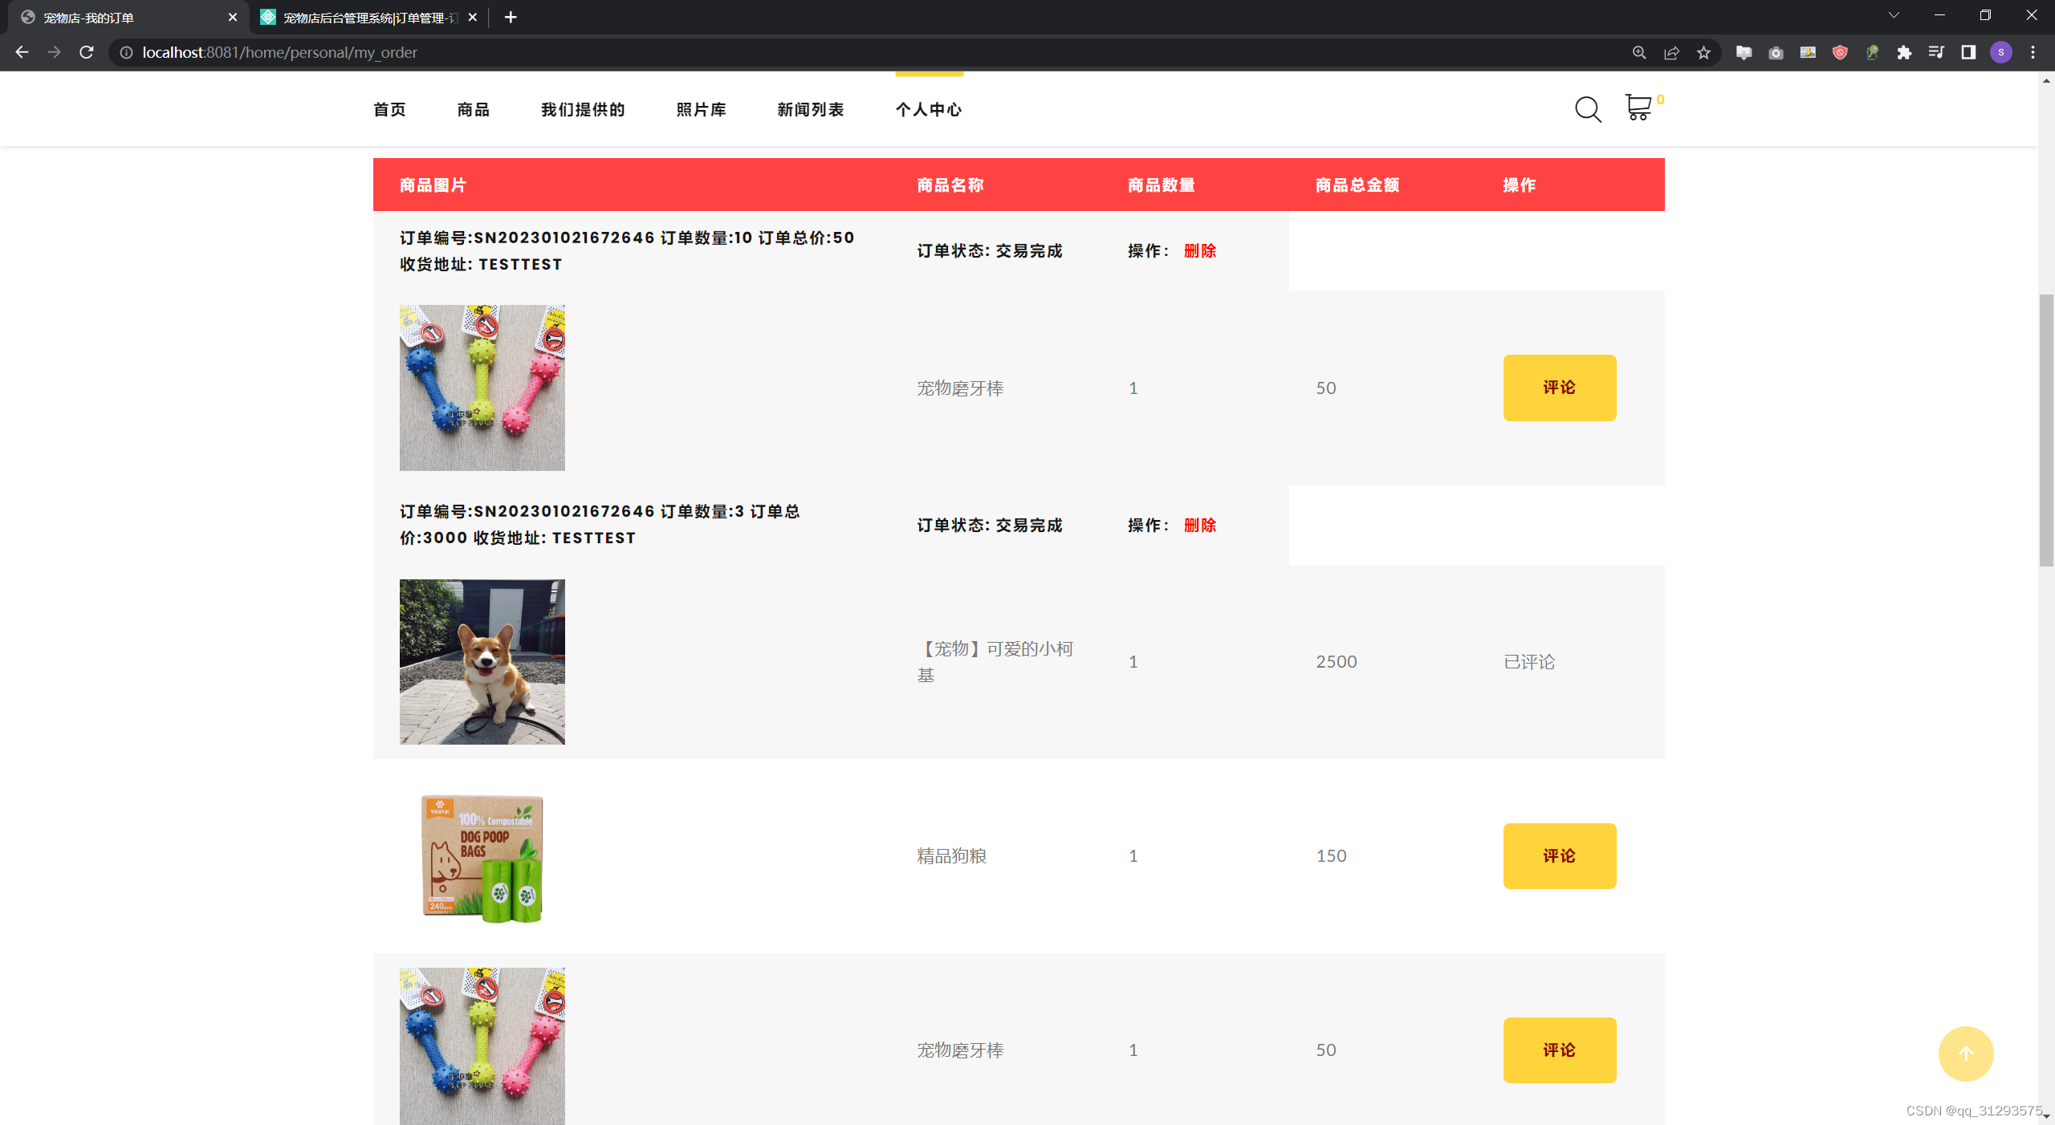Bookmark this page with the star icon

click(1703, 52)
